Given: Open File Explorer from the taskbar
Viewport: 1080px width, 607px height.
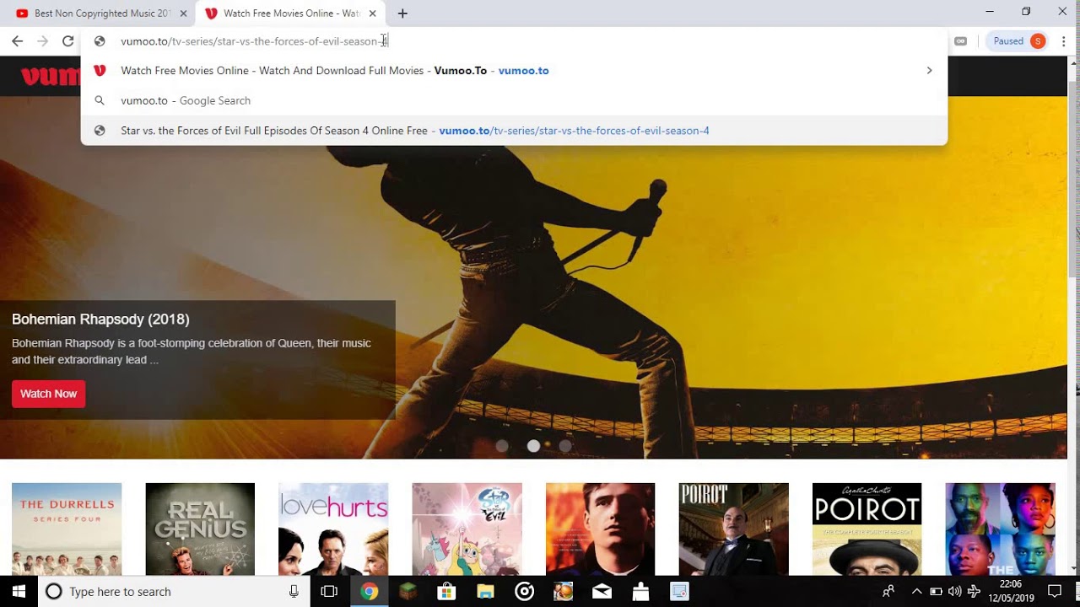Looking at the screenshot, I should point(485,592).
